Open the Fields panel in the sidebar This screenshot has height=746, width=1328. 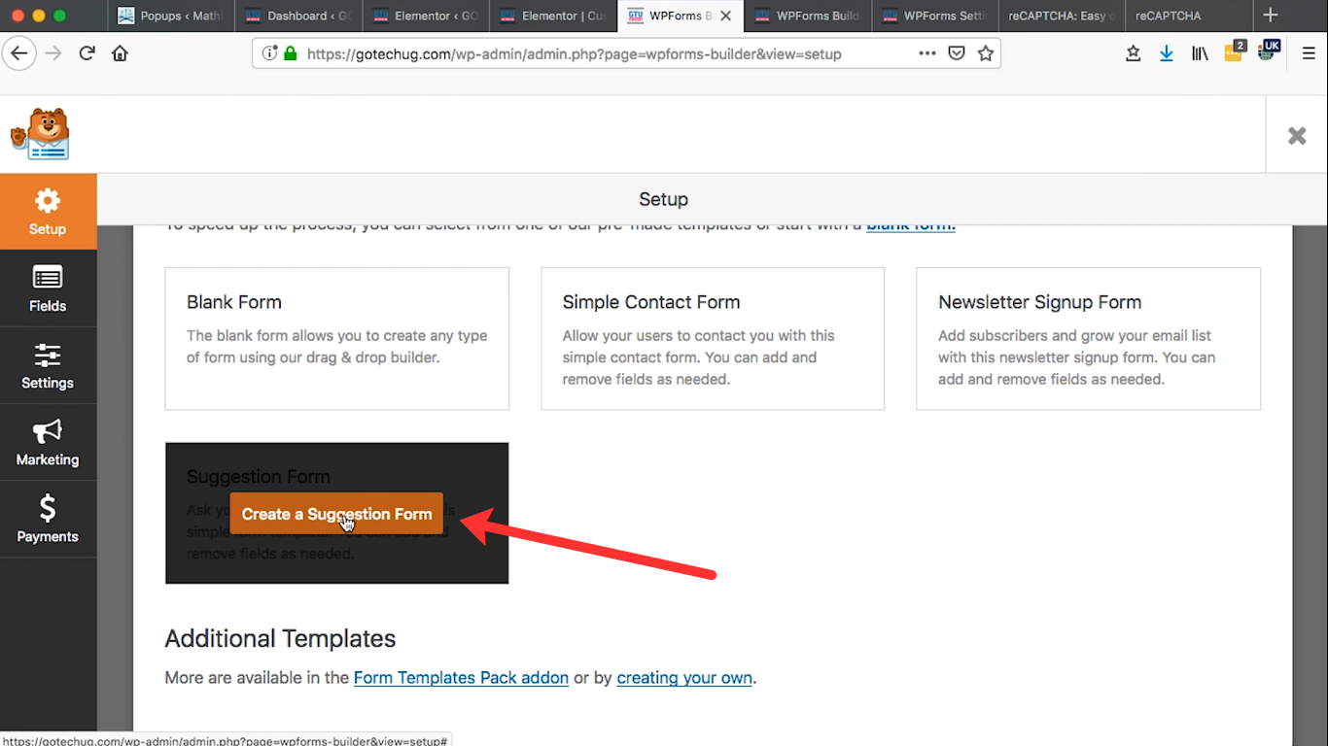coord(48,288)
